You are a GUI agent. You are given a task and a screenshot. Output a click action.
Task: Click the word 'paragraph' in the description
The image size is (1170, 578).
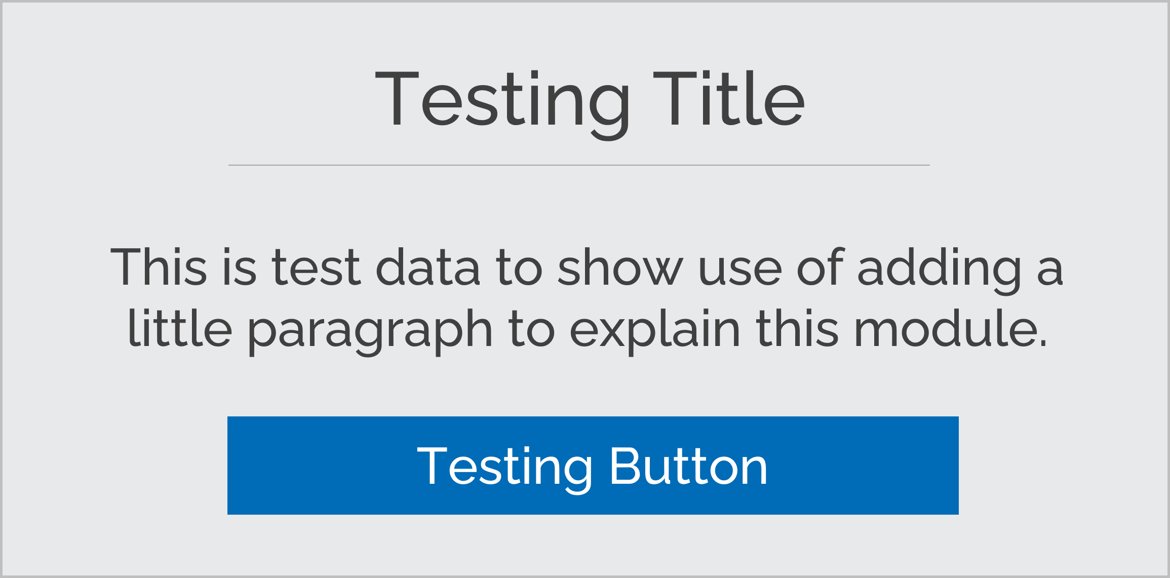370,332
